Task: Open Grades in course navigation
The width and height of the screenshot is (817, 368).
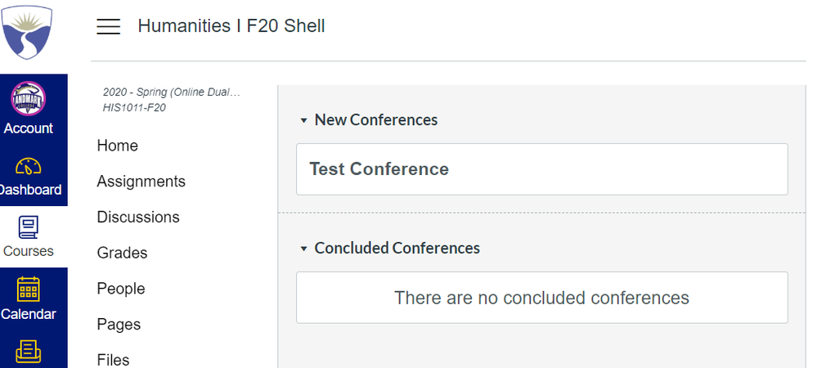Action: click(x=122, y=253)
